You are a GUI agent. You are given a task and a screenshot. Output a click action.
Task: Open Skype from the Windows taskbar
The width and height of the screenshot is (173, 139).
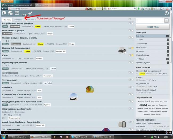pos(80,137)
